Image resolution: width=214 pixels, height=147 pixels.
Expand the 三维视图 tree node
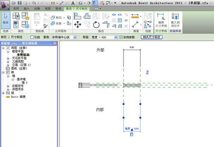[x=8, y=62]
